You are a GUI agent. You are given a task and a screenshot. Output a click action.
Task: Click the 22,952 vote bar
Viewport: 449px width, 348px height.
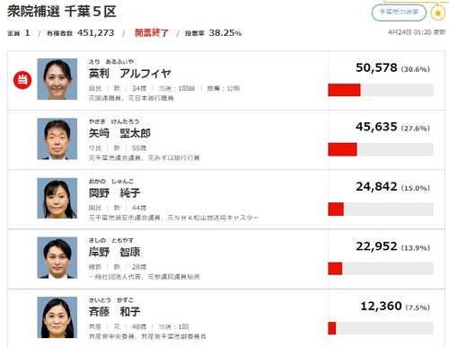click(381, 268)
